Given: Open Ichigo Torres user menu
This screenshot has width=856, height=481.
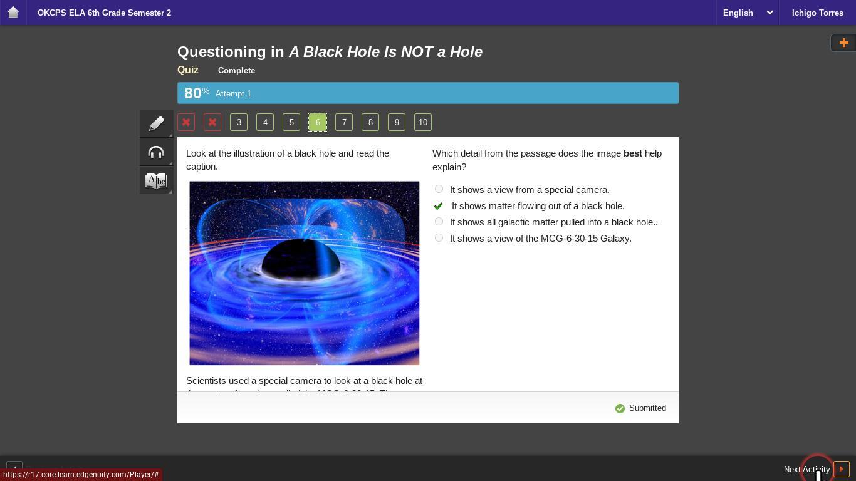Looking at the screenshot, I should coord(817,13).
